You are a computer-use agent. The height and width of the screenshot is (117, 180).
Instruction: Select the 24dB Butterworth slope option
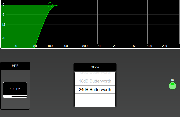click(95, 90)
